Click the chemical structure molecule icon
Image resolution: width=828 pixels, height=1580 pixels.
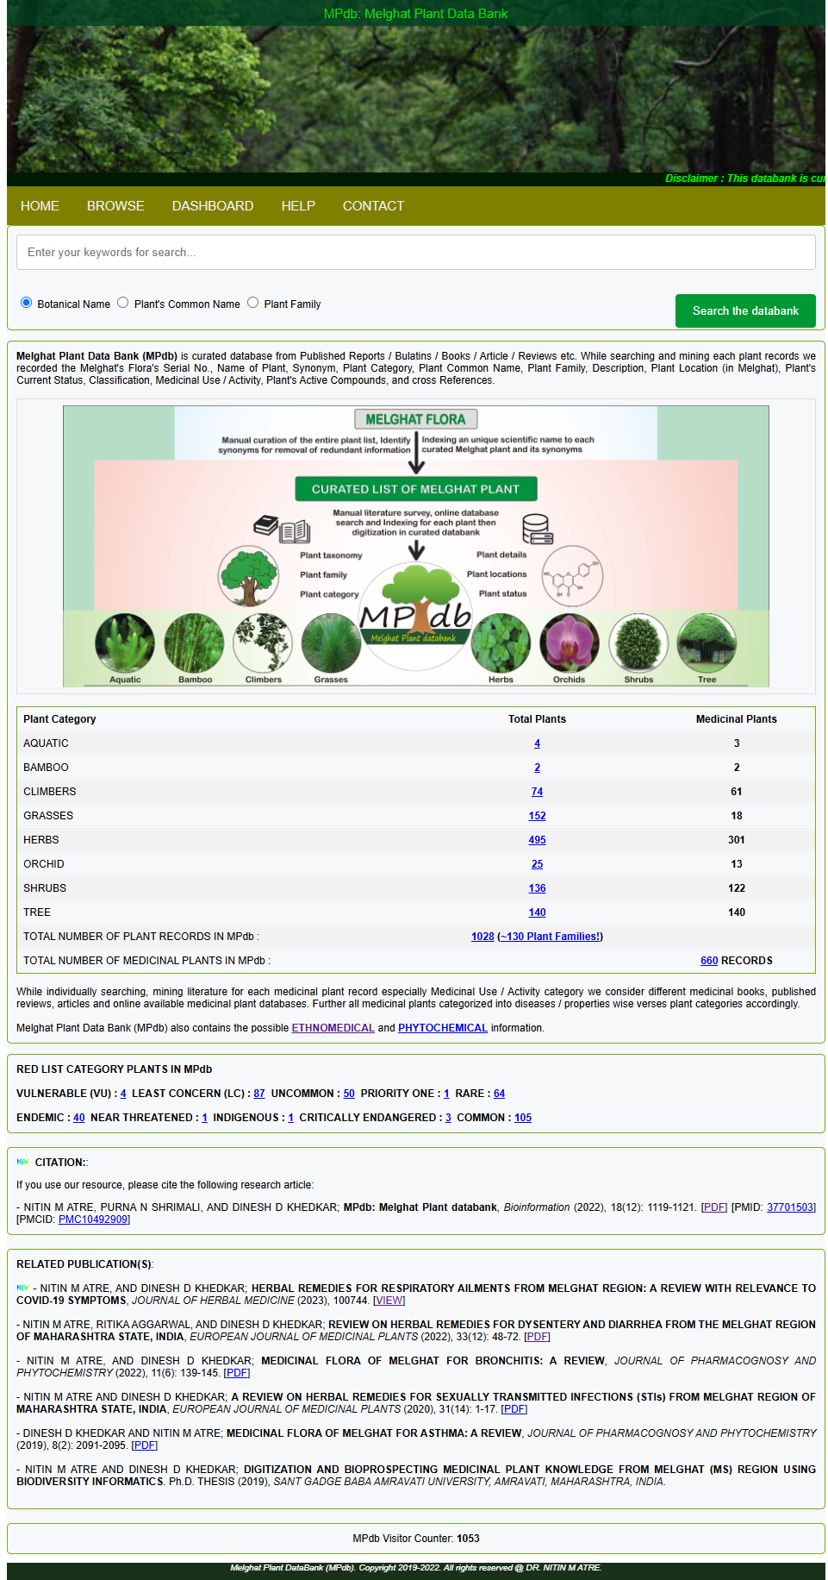(x=571, y=576)
